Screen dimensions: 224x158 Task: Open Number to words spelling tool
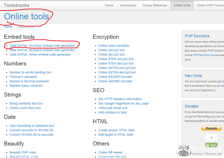click(x=30, y=72)
